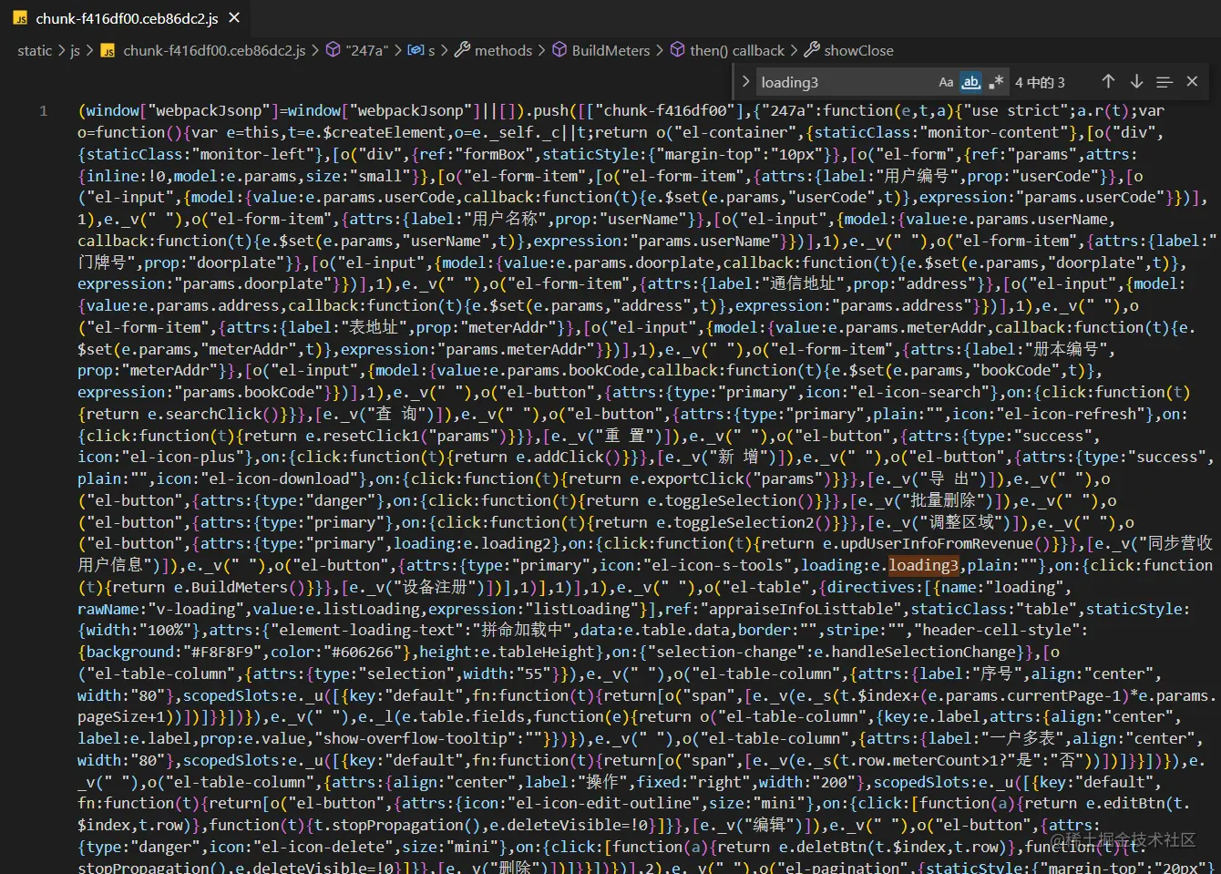Expand the find widget to show replace
1221x874 pixels.
click(745, 81)
